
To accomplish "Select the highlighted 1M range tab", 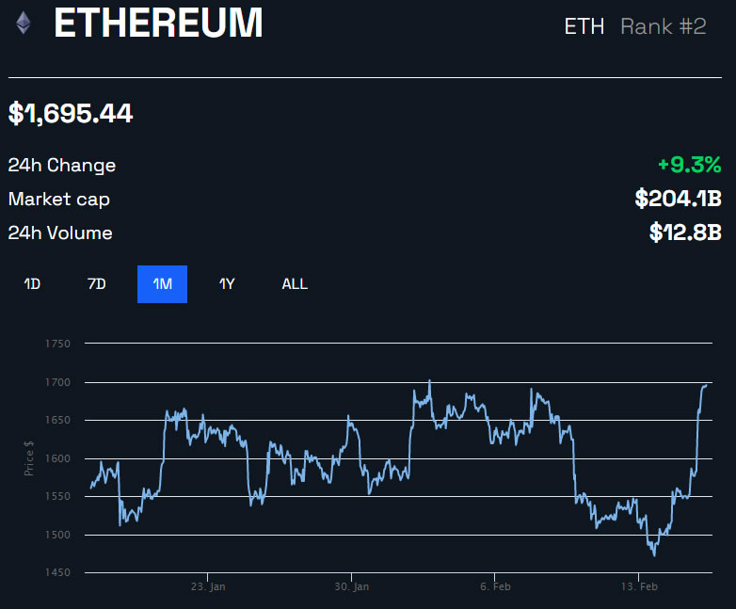I will tap(162, 284).
